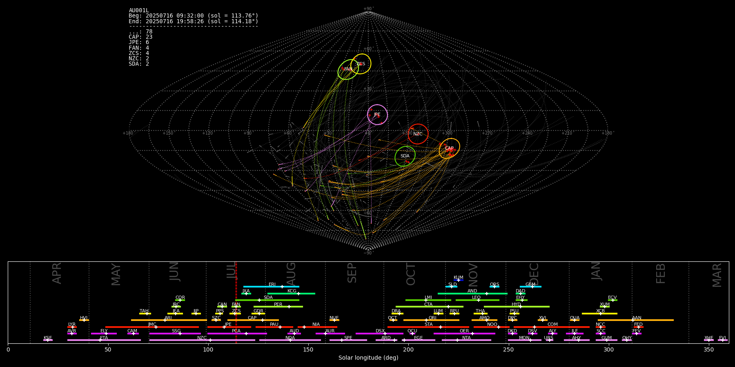
Task: Click the 'CAP: 23' legend count
Action: (140, 37)
